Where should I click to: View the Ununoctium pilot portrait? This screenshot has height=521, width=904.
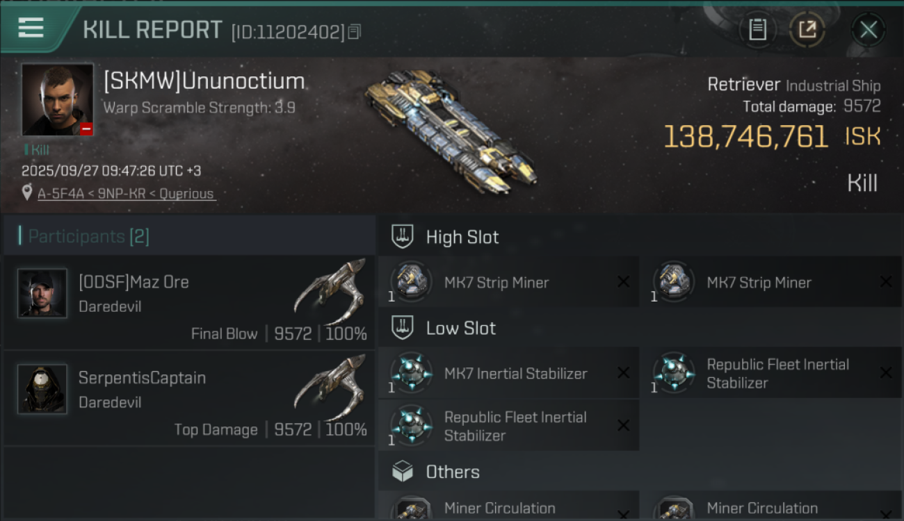click(57, 99)
